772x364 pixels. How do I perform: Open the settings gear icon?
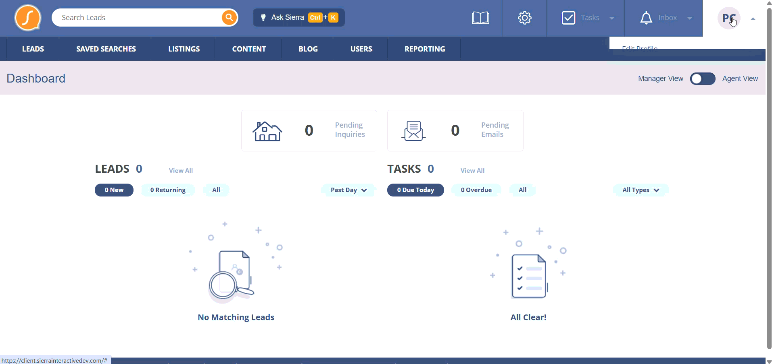click(524, 18)
